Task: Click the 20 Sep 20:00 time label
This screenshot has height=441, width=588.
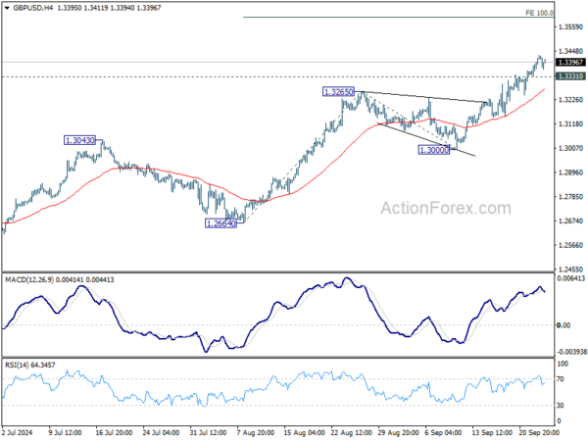Action: pos(538,433)
